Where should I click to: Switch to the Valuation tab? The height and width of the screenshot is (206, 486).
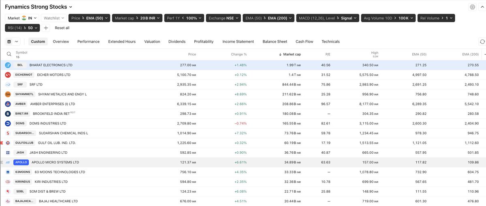(x=152, y=41)
